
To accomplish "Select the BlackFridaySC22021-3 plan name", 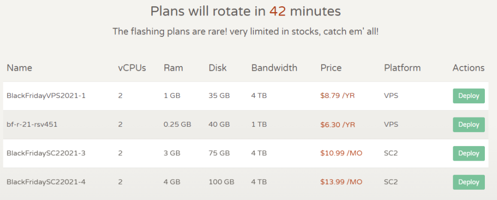I will pyautogui.click(x=46, y=153).
